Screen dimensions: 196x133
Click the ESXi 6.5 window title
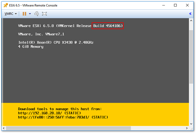[x=33, y=5]
